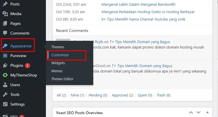This screenshot has height=117, width=218.
Task: Click the Appearance paintbrush icon
Action: coord(5,46)
